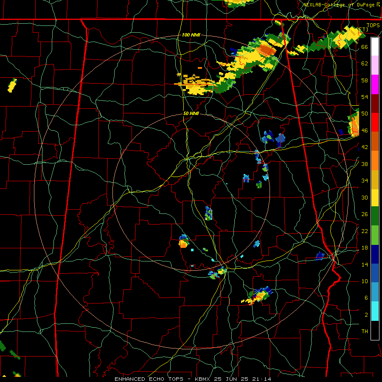Click the dark red (maroon) legend swatch

(x=375, y=104)
